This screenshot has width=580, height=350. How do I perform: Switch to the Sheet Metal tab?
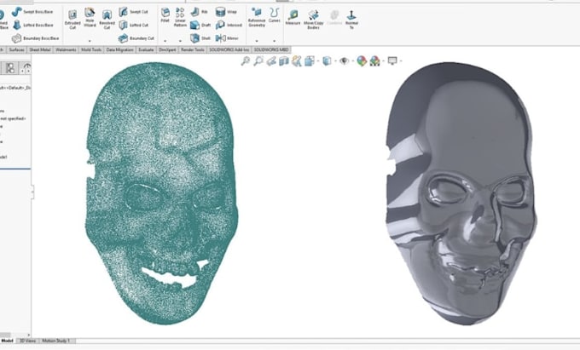(x=40, y=50)
